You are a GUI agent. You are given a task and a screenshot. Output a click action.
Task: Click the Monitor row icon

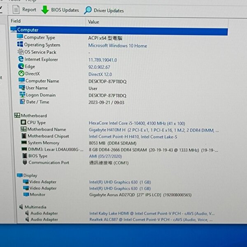point(26,194)
